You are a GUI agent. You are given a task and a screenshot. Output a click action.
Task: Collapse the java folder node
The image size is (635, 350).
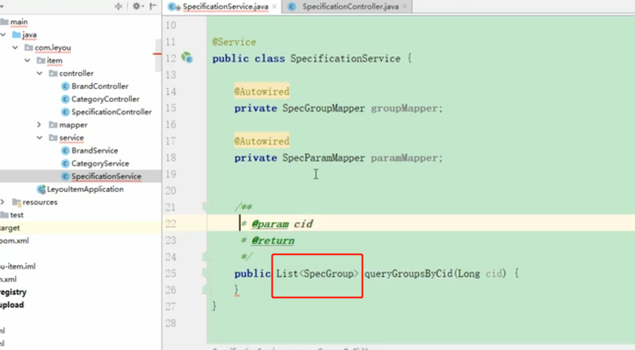[x=3, y=34]
